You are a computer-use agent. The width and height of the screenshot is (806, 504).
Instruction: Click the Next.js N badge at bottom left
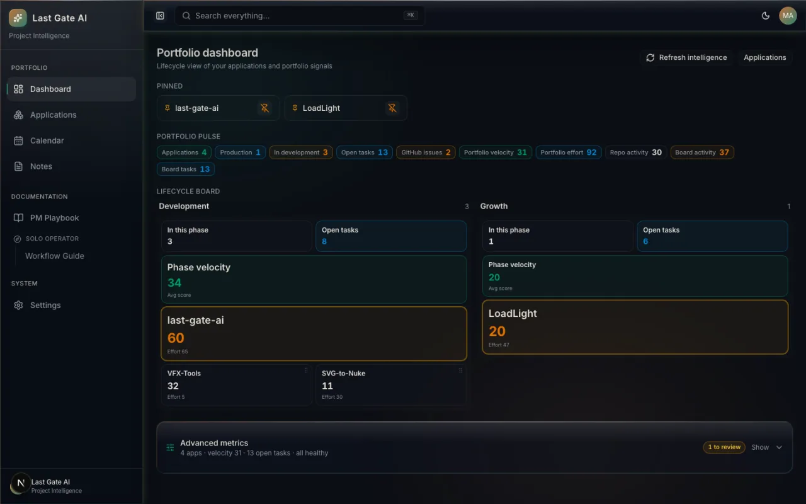click(20, 483)
